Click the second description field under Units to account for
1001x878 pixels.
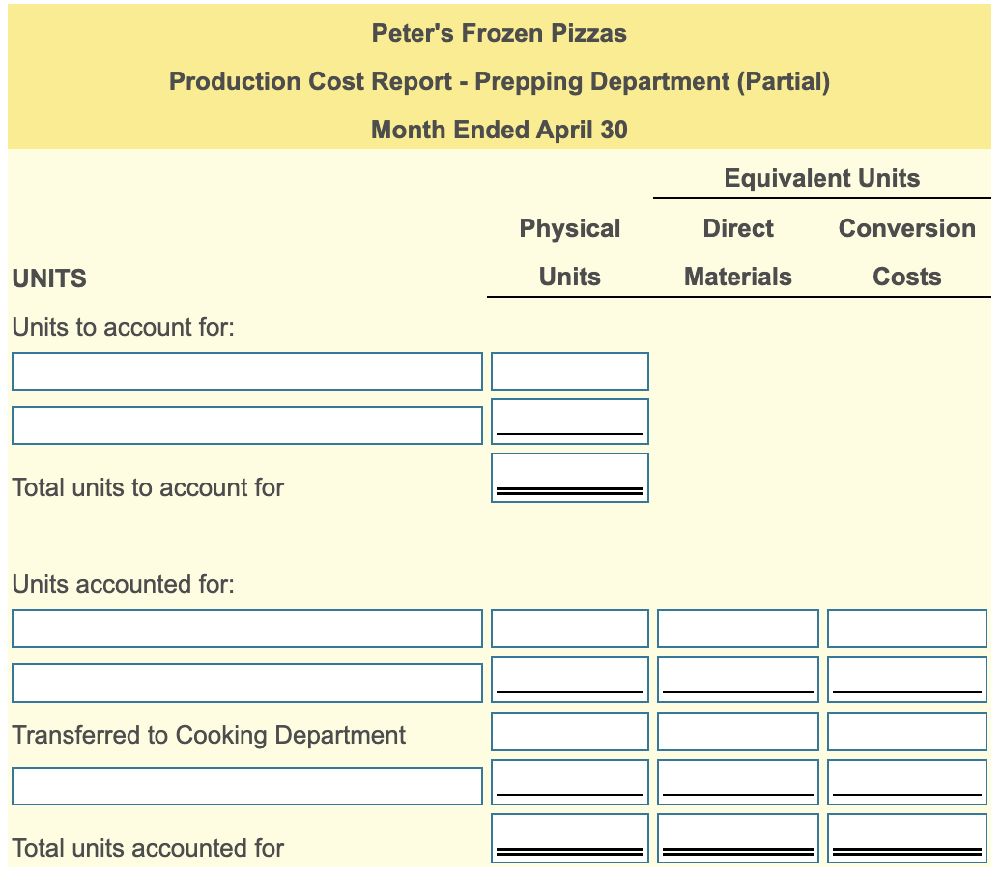point(246,424)
